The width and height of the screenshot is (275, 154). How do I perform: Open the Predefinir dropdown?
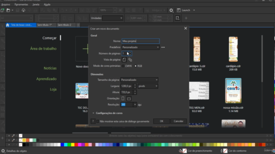point(141,47)
